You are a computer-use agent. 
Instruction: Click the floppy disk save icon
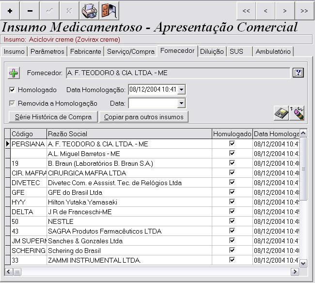282,113
